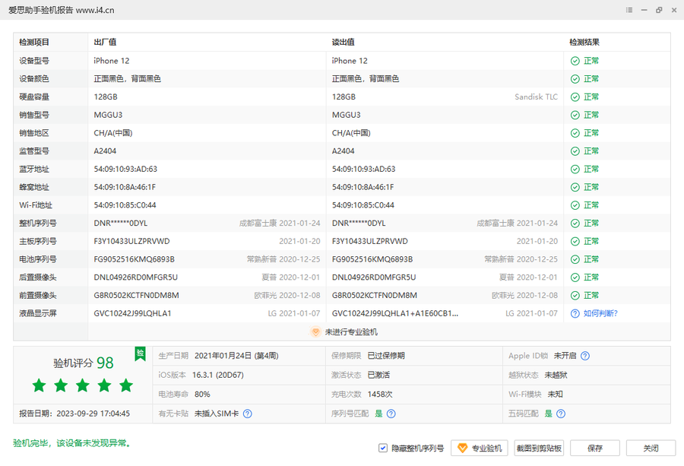684x466 pixels.
Task: Click the green check icon in 前置摄像头 row
Action: coord(575,296)
